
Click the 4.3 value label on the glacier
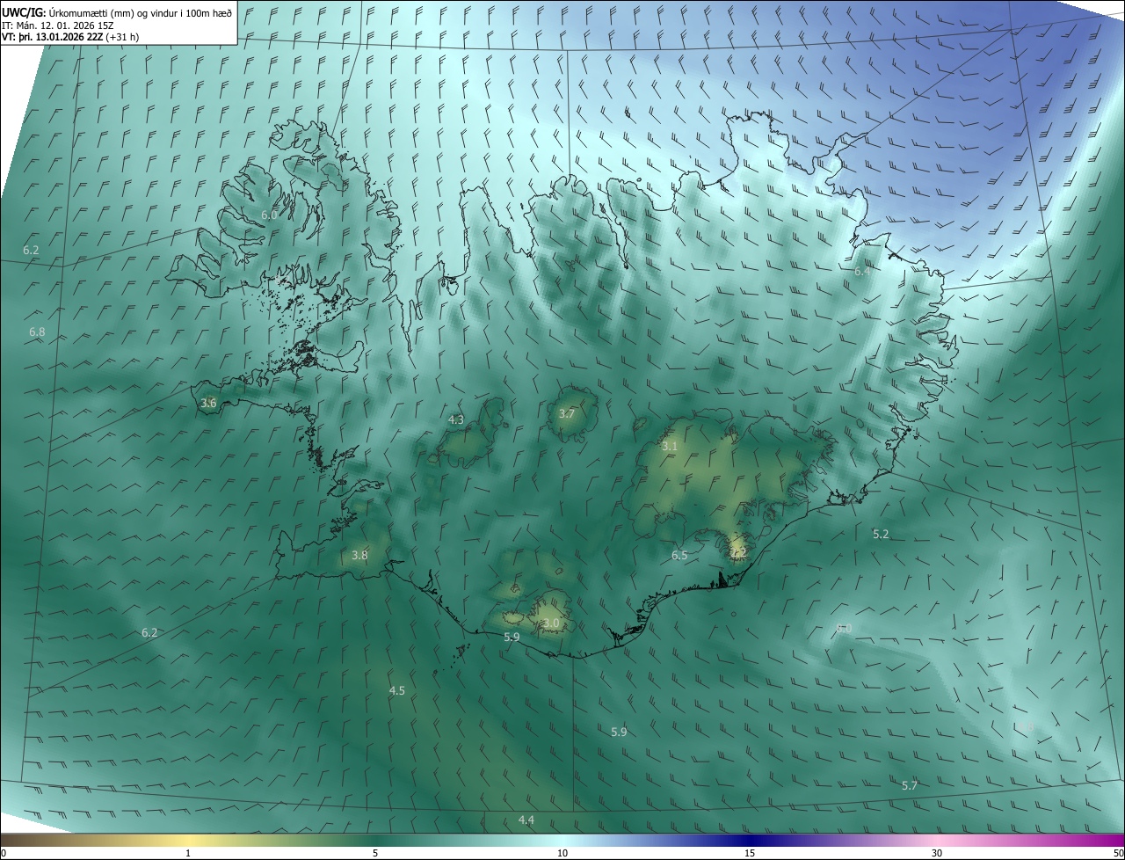pyautogui.click(x=456, y=420)
